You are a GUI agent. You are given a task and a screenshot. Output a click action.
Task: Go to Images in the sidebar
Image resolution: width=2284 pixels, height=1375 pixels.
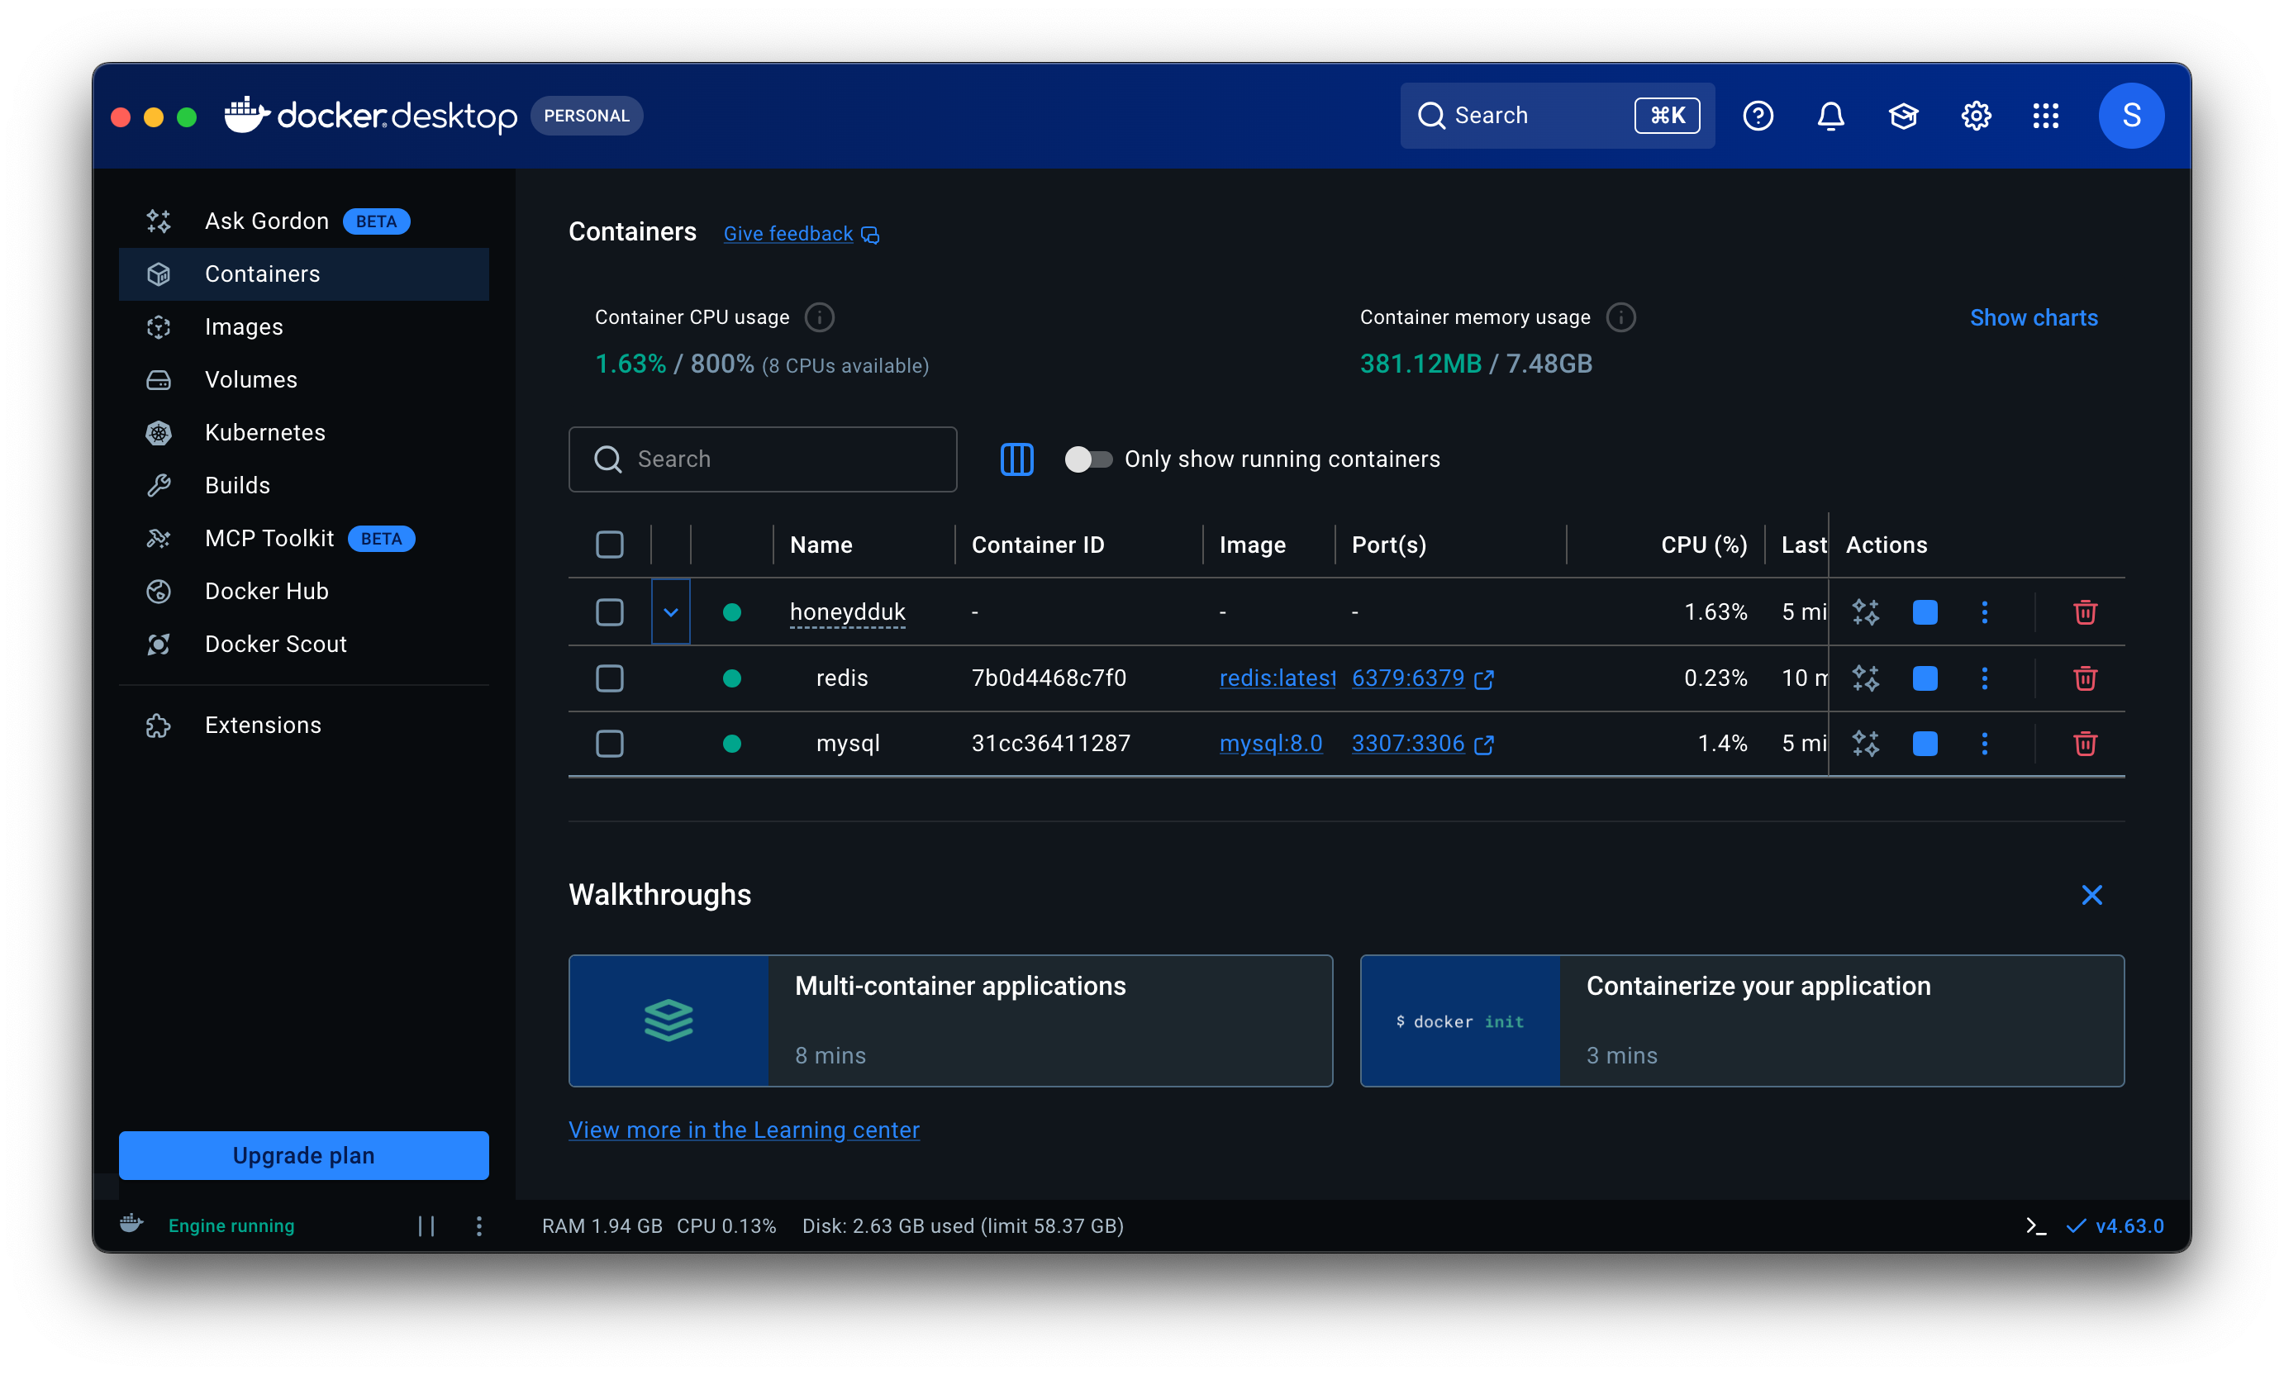click(244, 327)
